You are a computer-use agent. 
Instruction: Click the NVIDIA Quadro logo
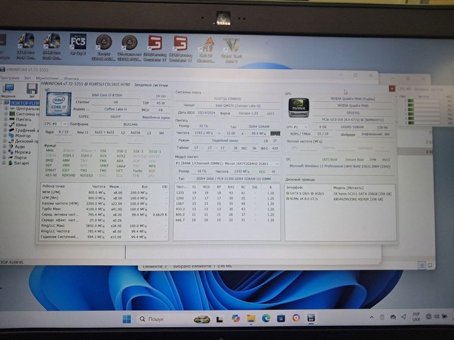click(299, 107)
